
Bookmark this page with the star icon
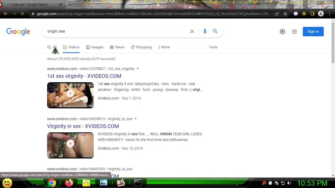285,14
